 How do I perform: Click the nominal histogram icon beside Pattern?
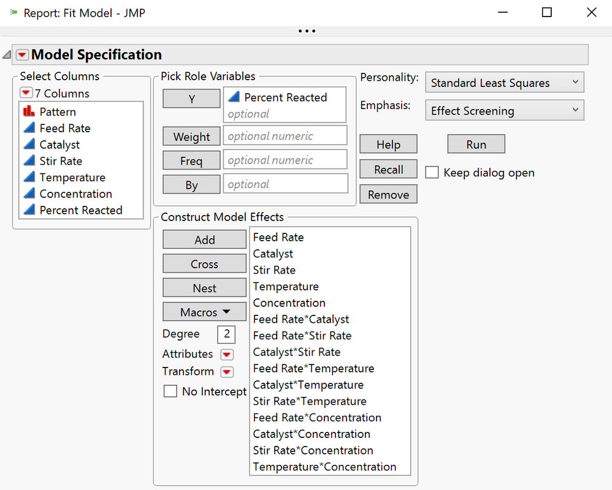point(29,111)
